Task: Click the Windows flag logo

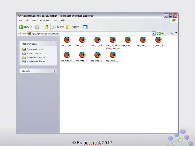Action: click(174, 20)
